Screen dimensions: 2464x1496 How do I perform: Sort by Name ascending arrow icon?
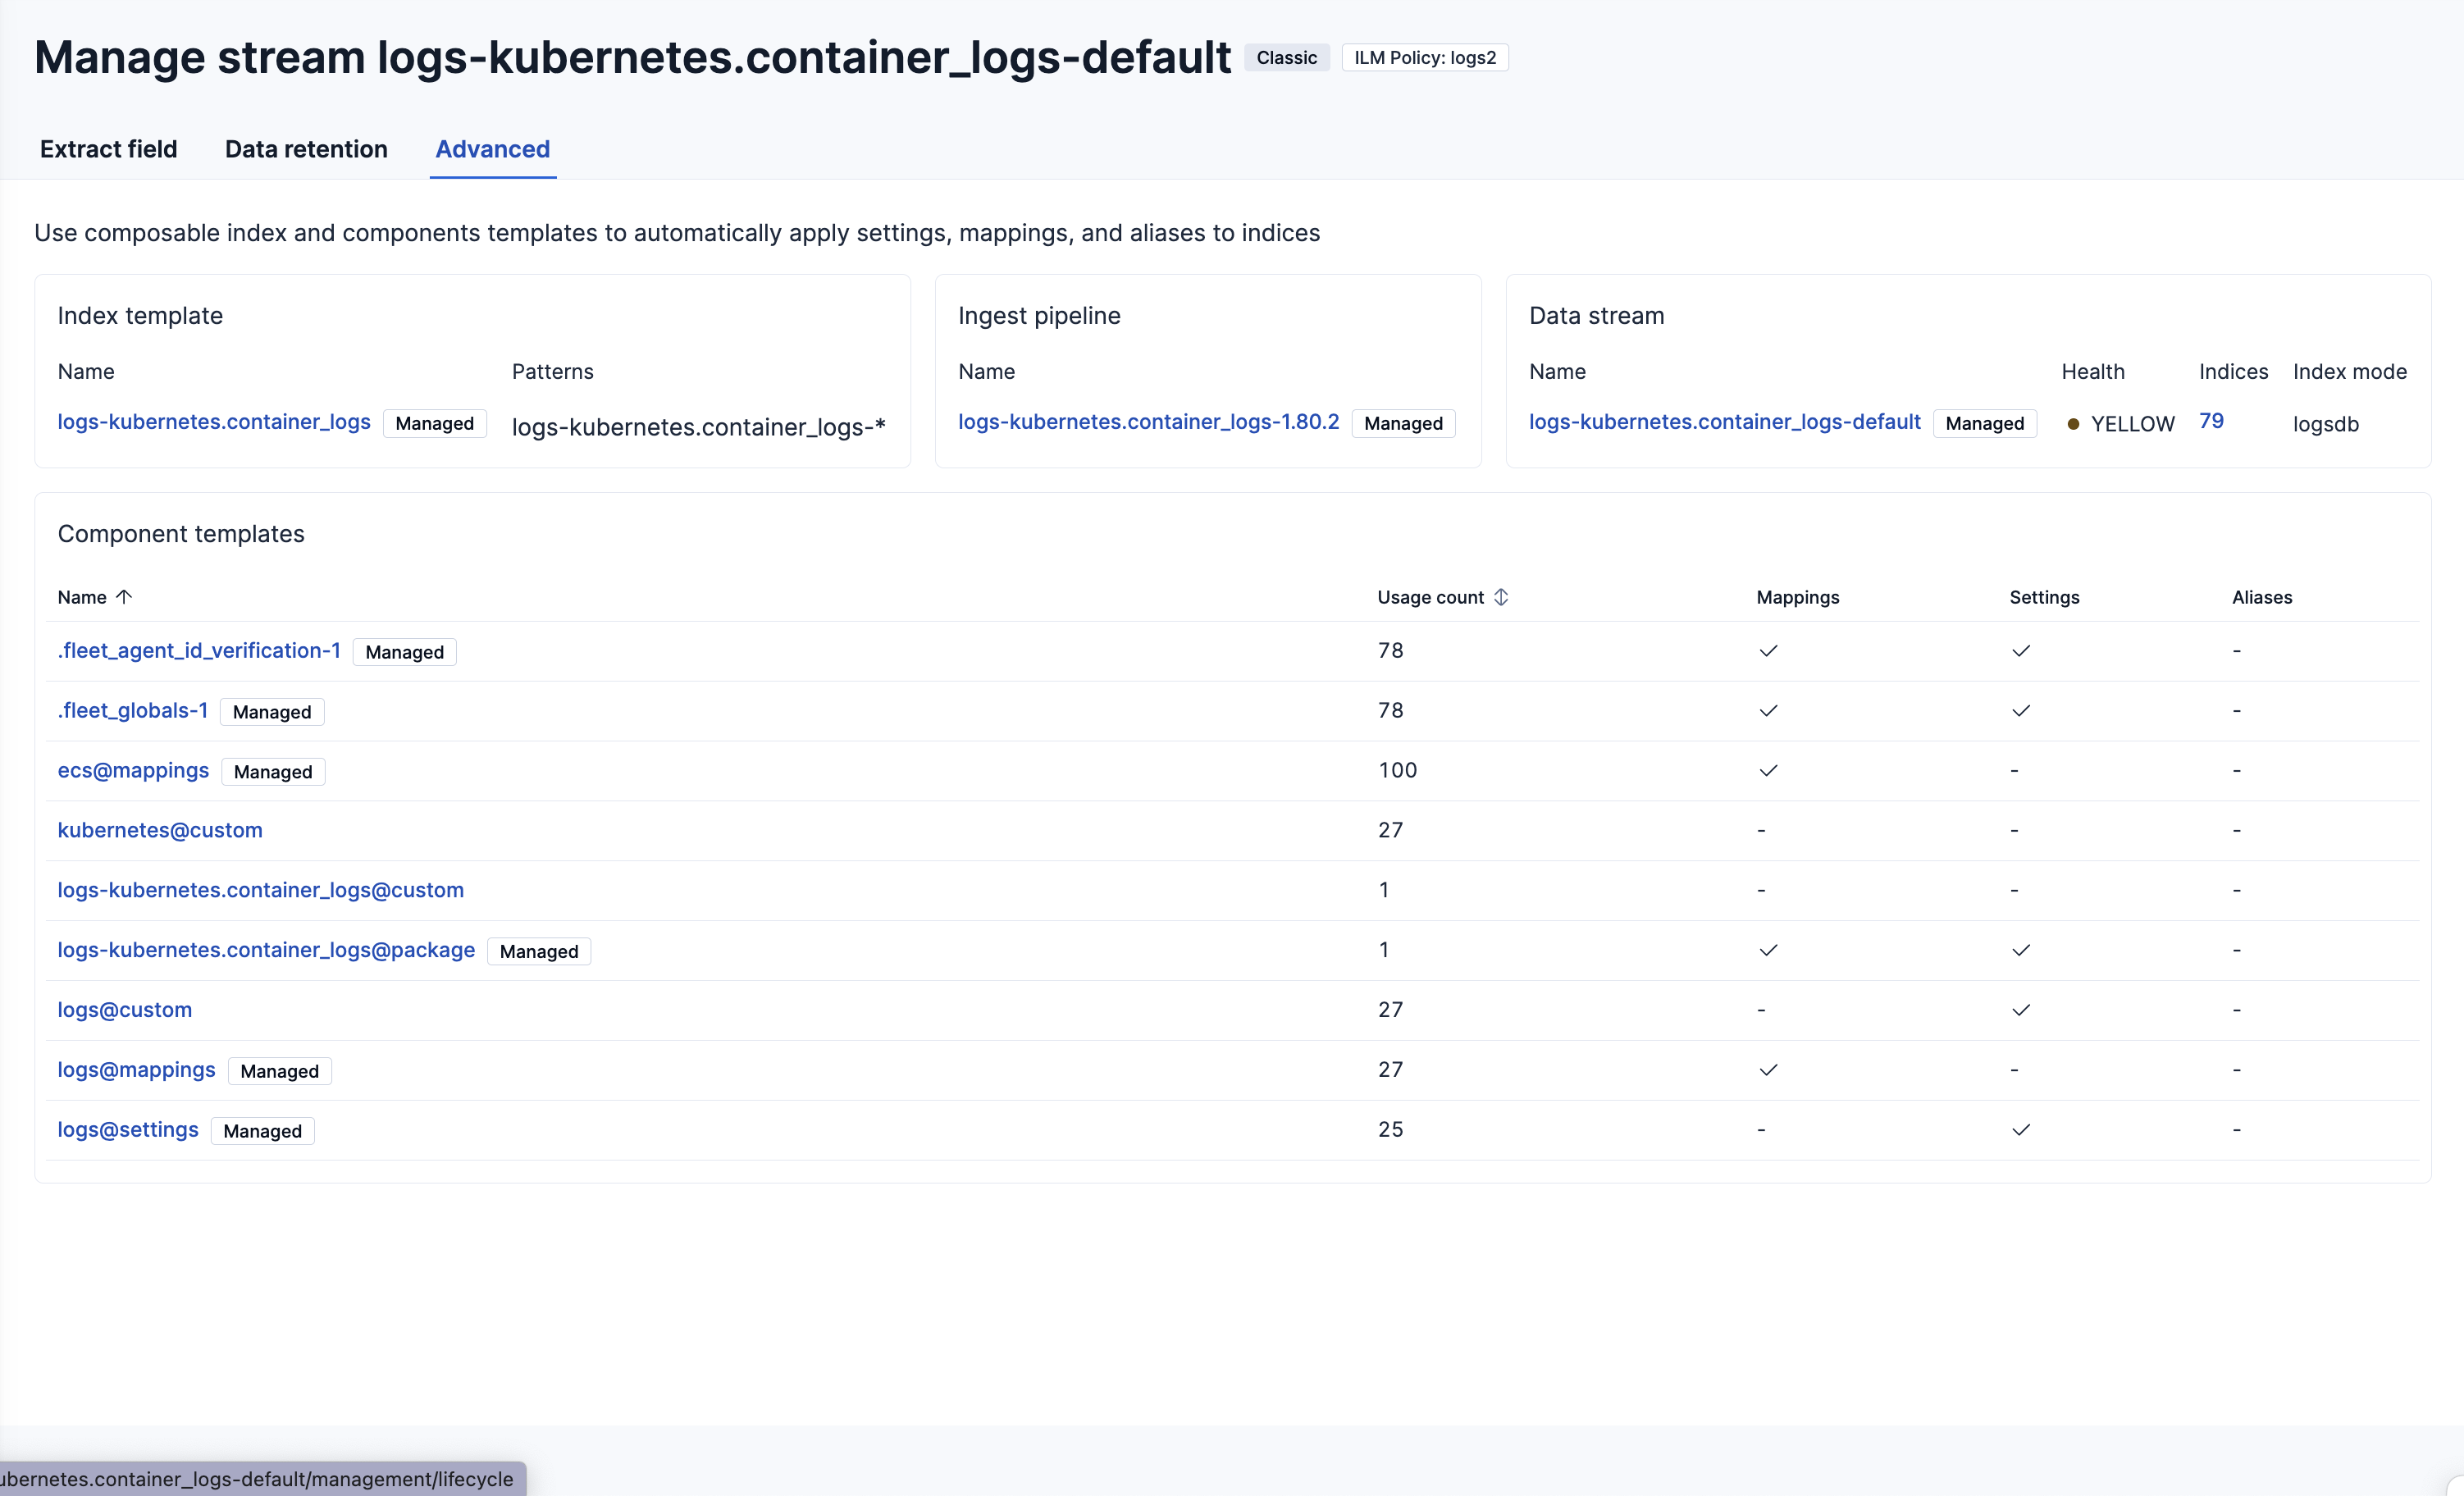(124, 597)
